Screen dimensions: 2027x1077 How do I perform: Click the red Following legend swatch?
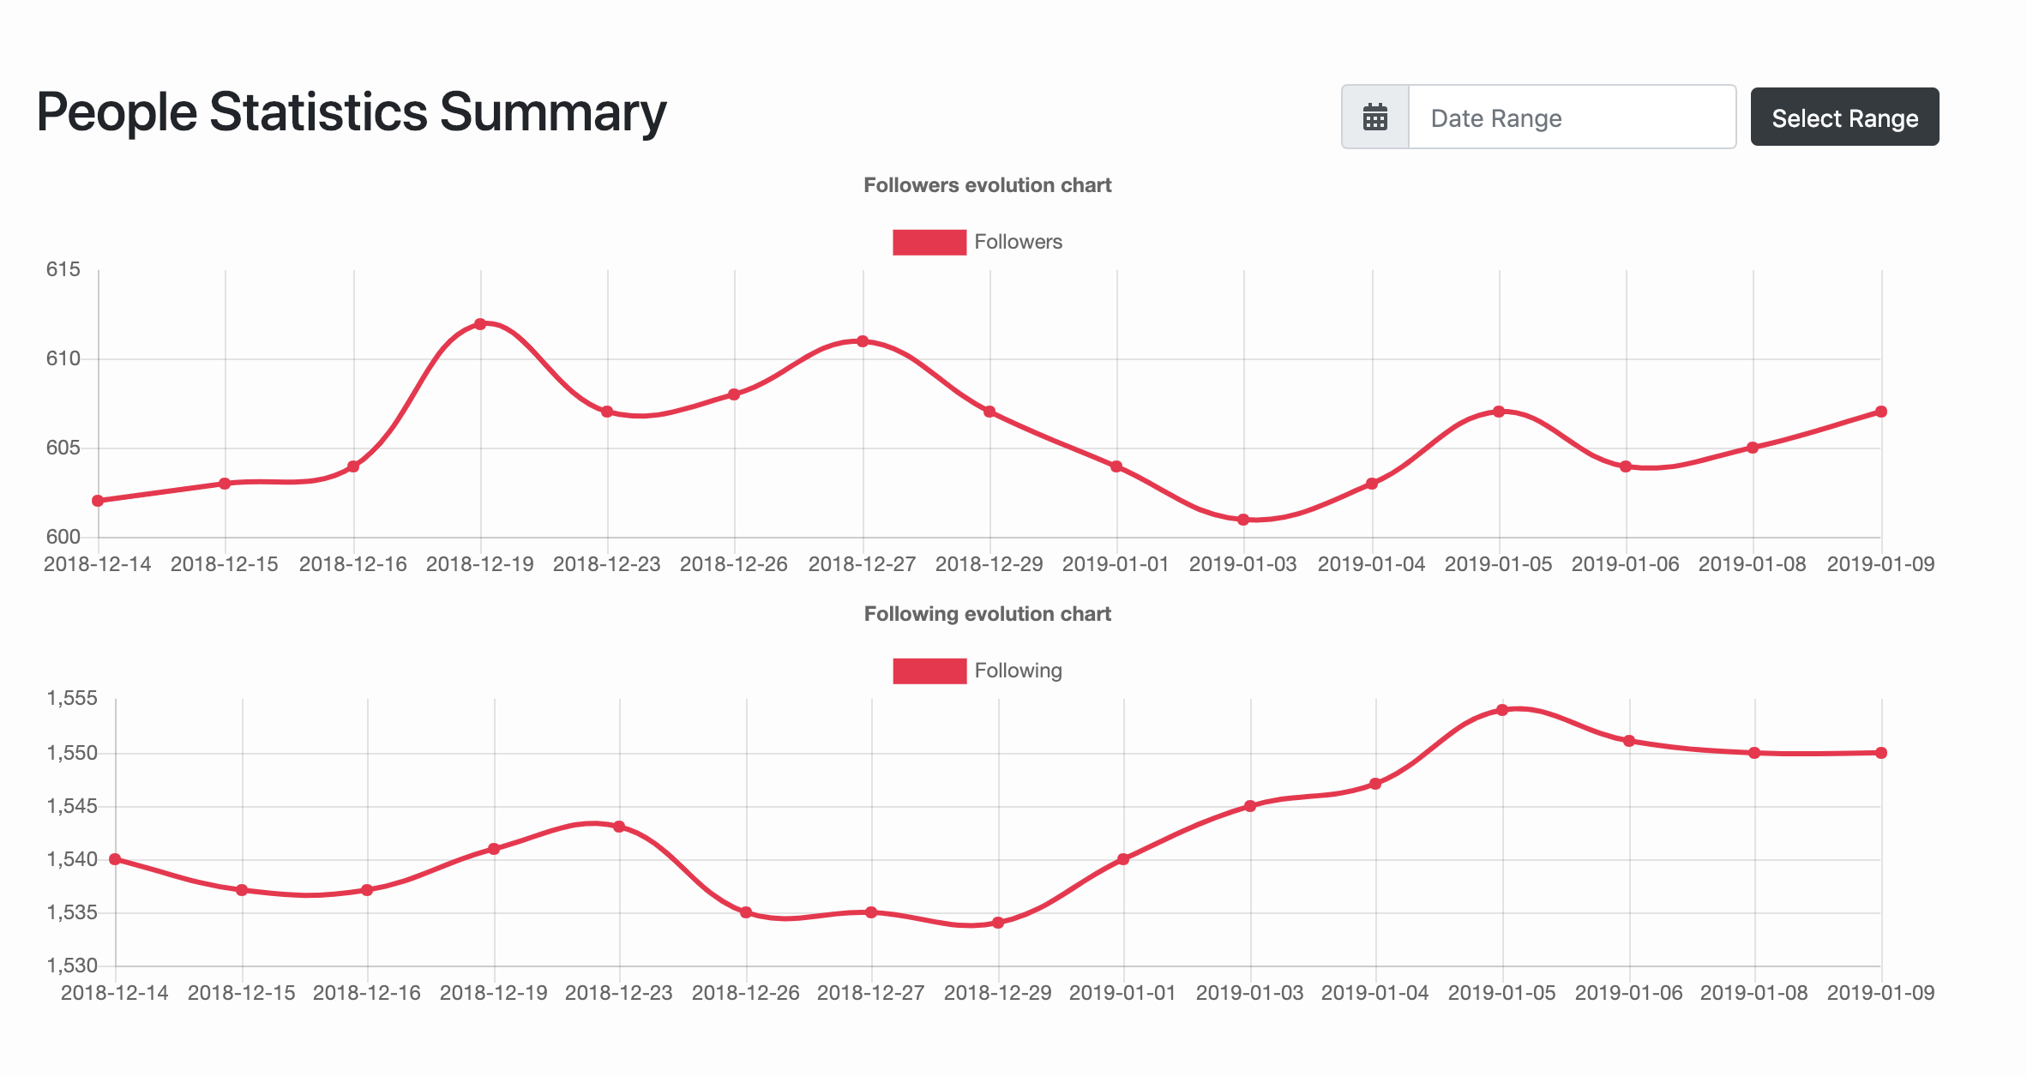pyautogui.click(x=929, y=671)
